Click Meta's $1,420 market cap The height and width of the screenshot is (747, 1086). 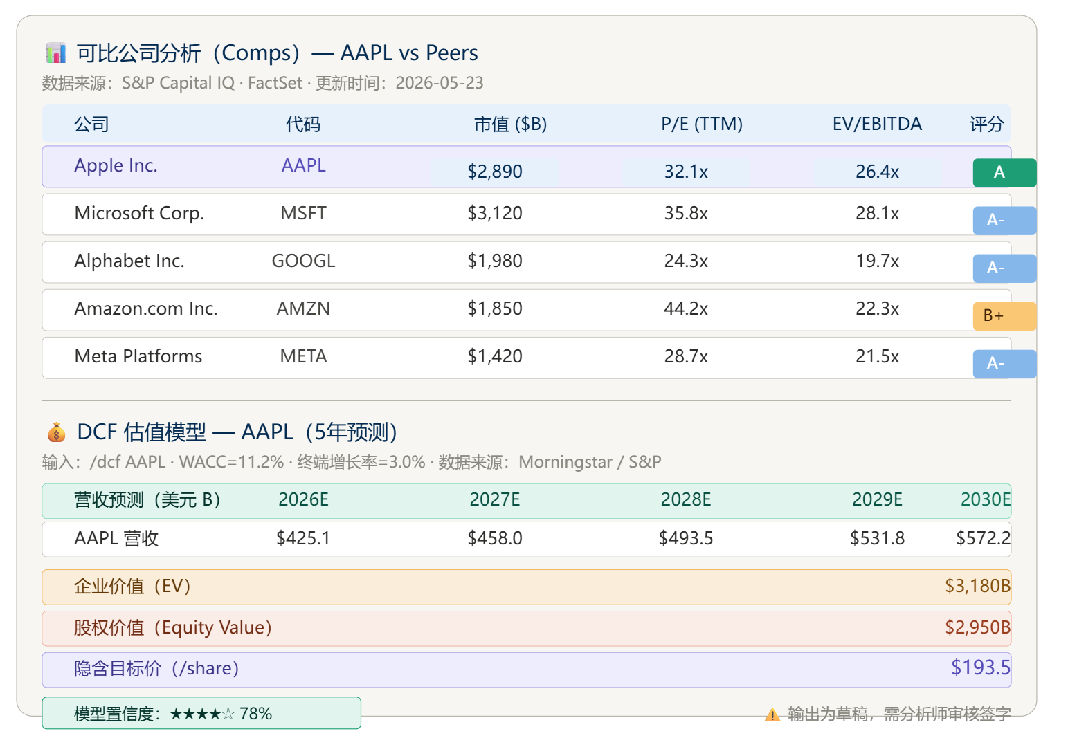[495, 356]
